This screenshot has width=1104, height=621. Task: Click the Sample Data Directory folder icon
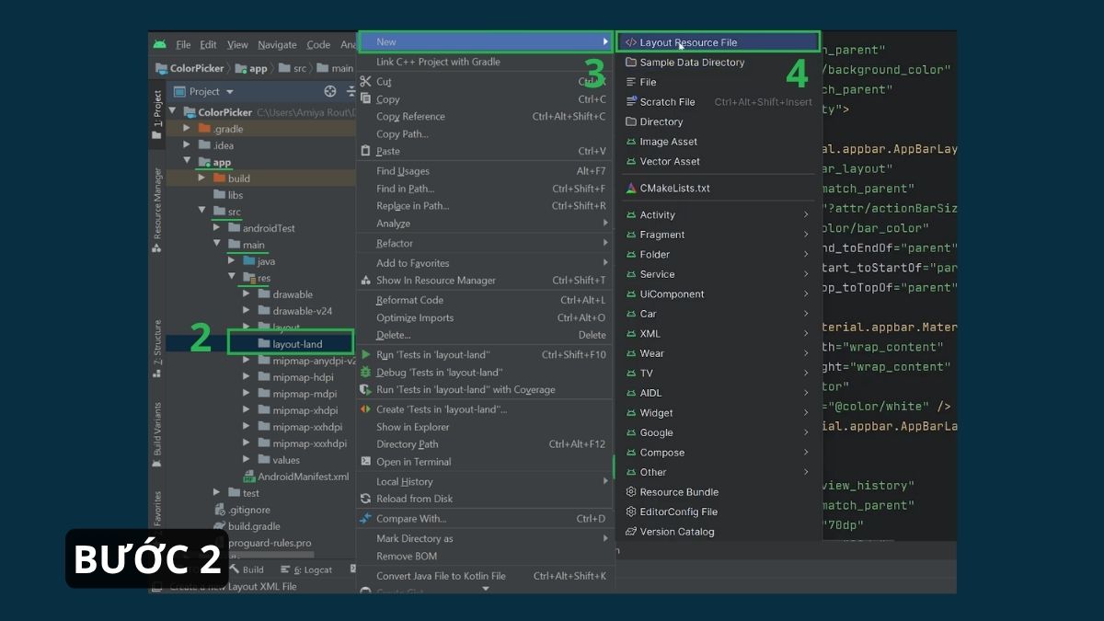(x=631, y=63)
